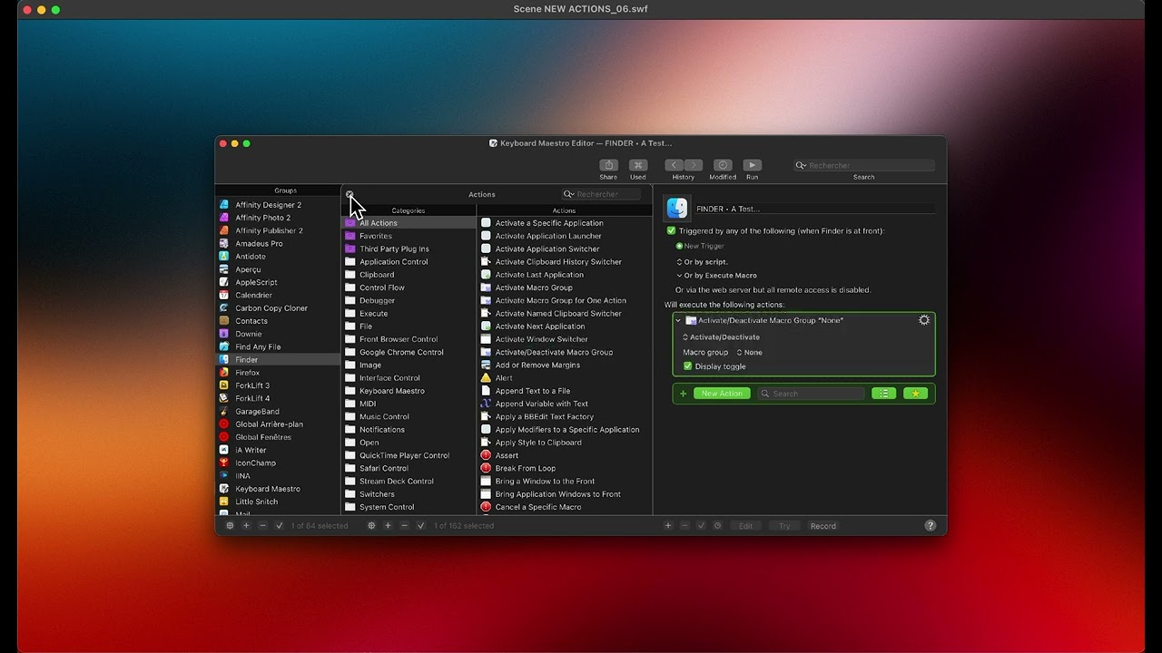Select the Affinity Designer 2 group
This screenshot has width=1162, height=653.
pyautogui.click(x=278, y=205)
